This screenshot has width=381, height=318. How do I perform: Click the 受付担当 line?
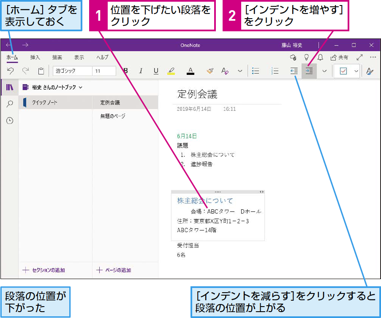pyautogui.click(x=188, y=245)
